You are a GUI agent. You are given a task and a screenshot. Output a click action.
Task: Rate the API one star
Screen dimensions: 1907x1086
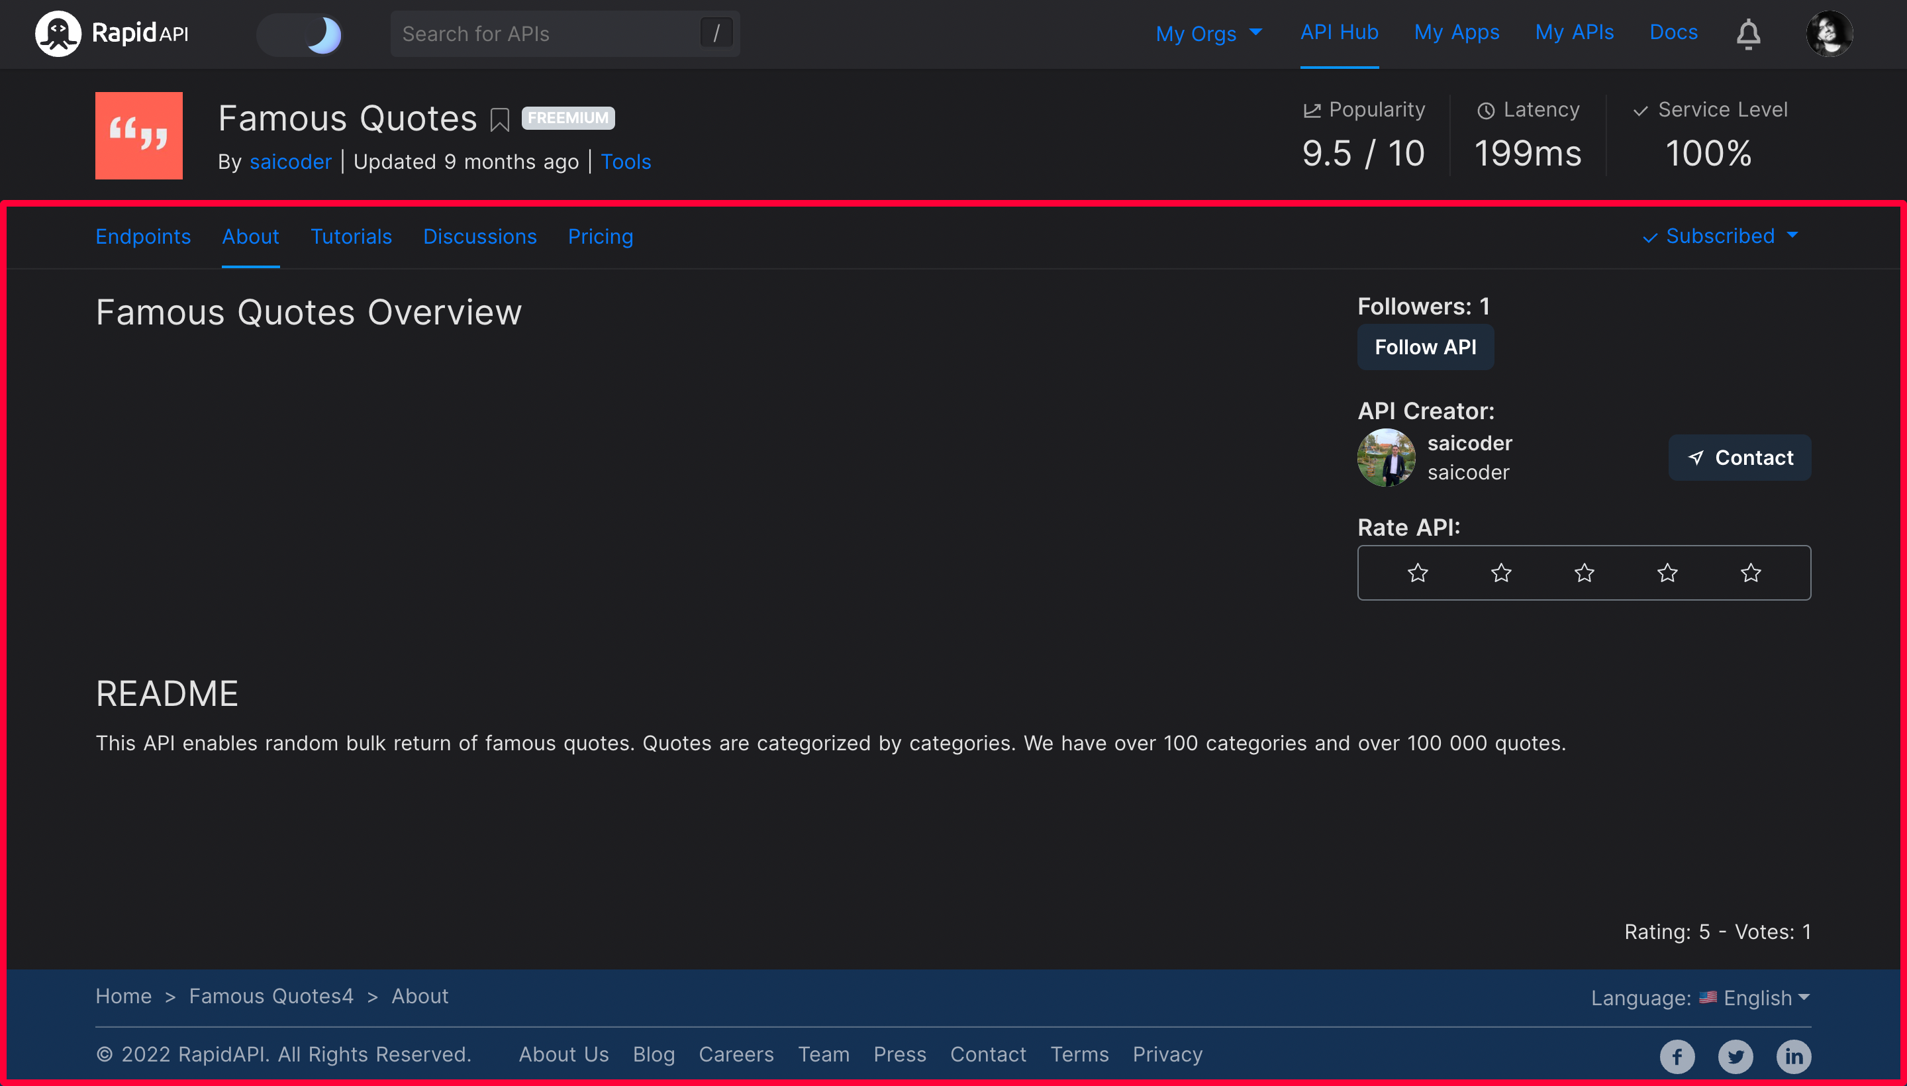(x=1417, y=573)
